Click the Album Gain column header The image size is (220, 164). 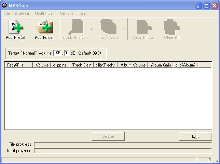[x=161, y=65]
